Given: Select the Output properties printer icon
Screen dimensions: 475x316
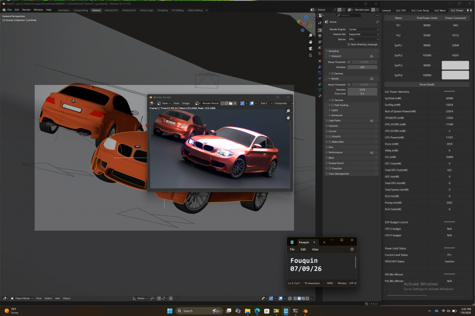Looking at the screenshot, I should pyautogui.click(x=320, y=36).
